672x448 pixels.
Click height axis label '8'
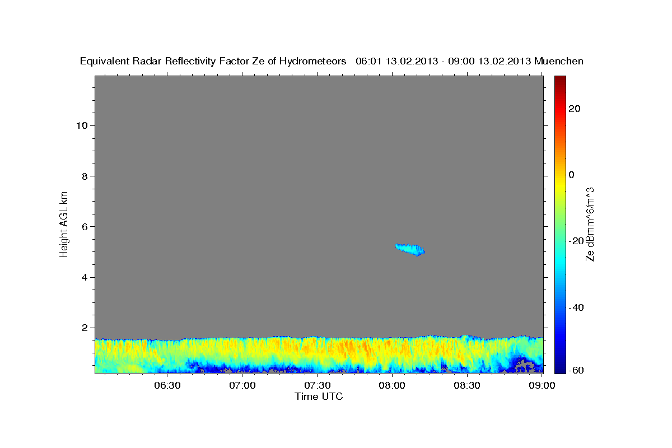pyautogui.click(x=84, y=176)
